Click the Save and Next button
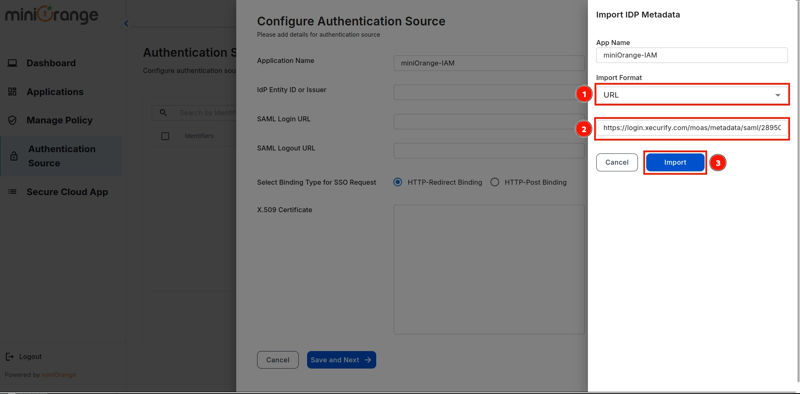This screenshot has width=800, height=394. click(x=341, y=359)
